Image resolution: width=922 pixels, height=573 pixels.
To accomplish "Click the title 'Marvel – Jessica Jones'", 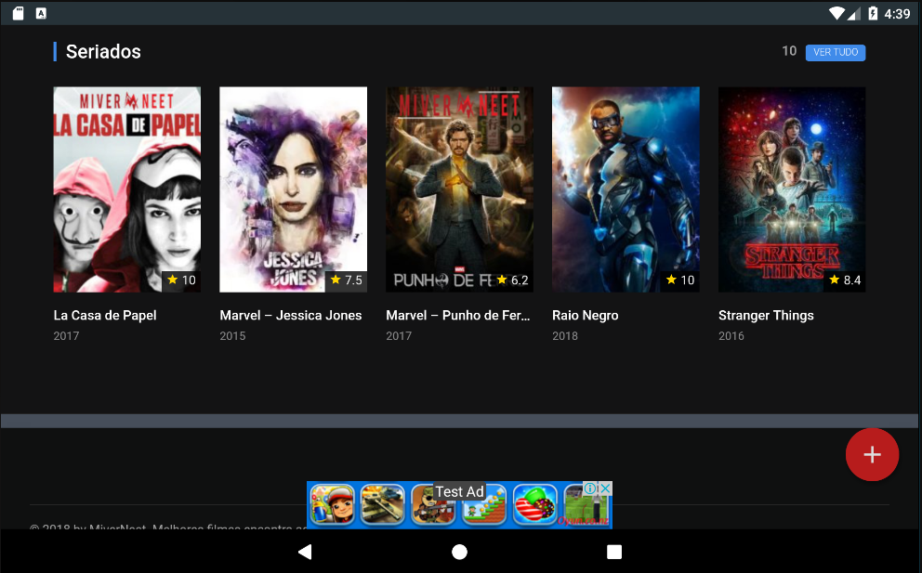I will (291, 316).
